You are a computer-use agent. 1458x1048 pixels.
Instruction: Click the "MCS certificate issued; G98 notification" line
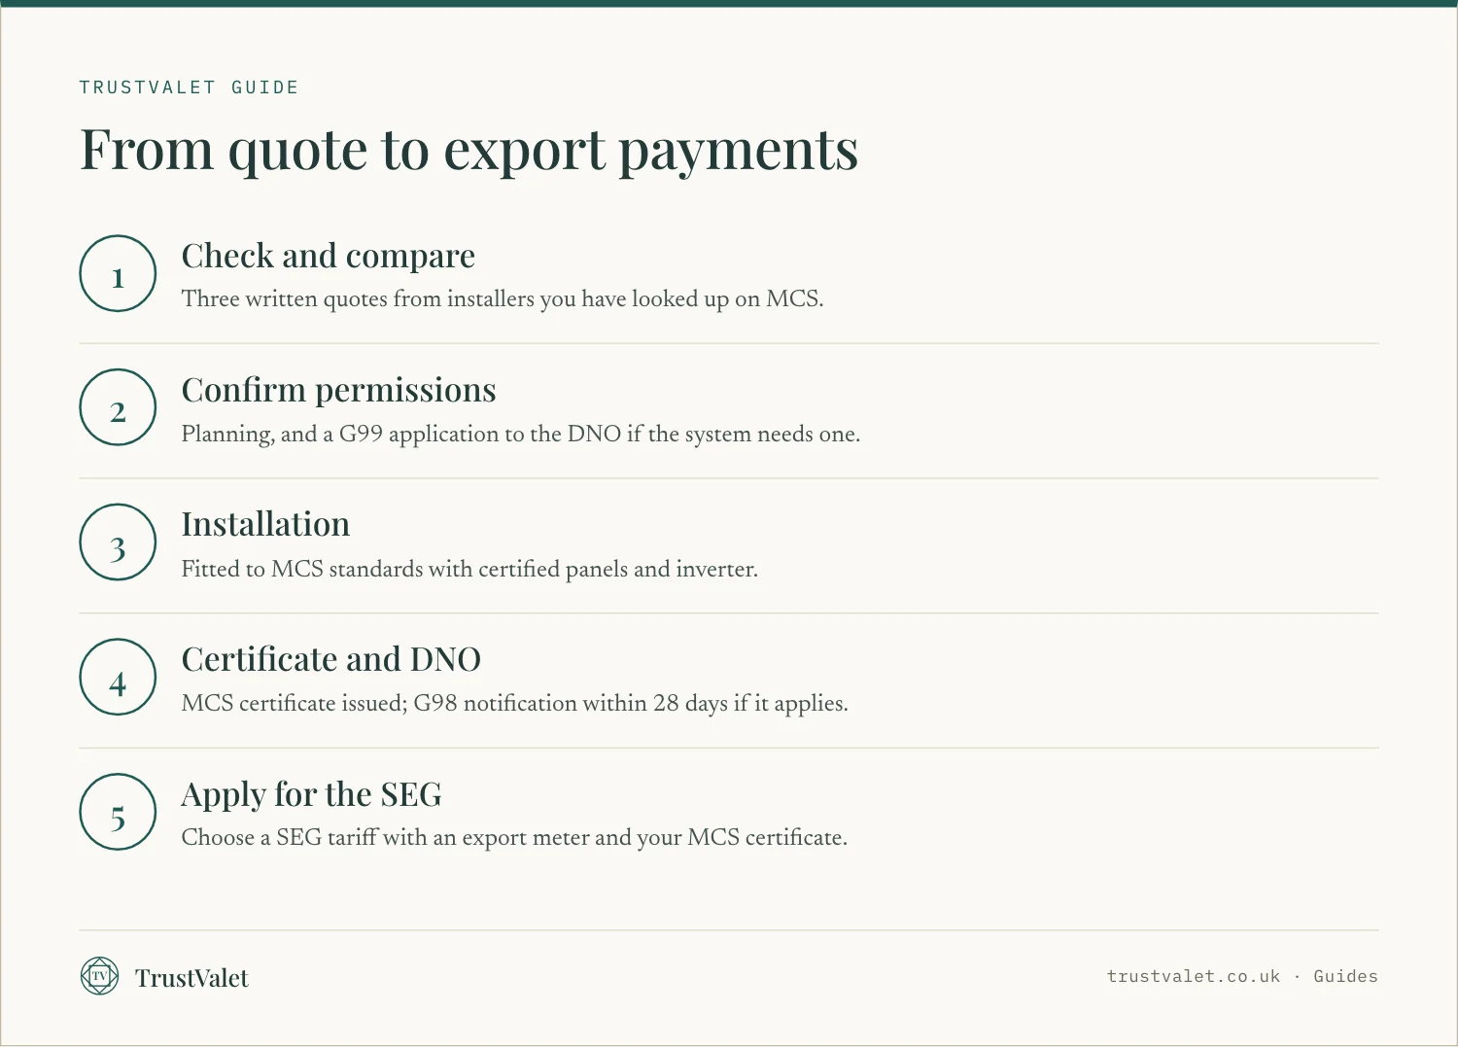515,703
